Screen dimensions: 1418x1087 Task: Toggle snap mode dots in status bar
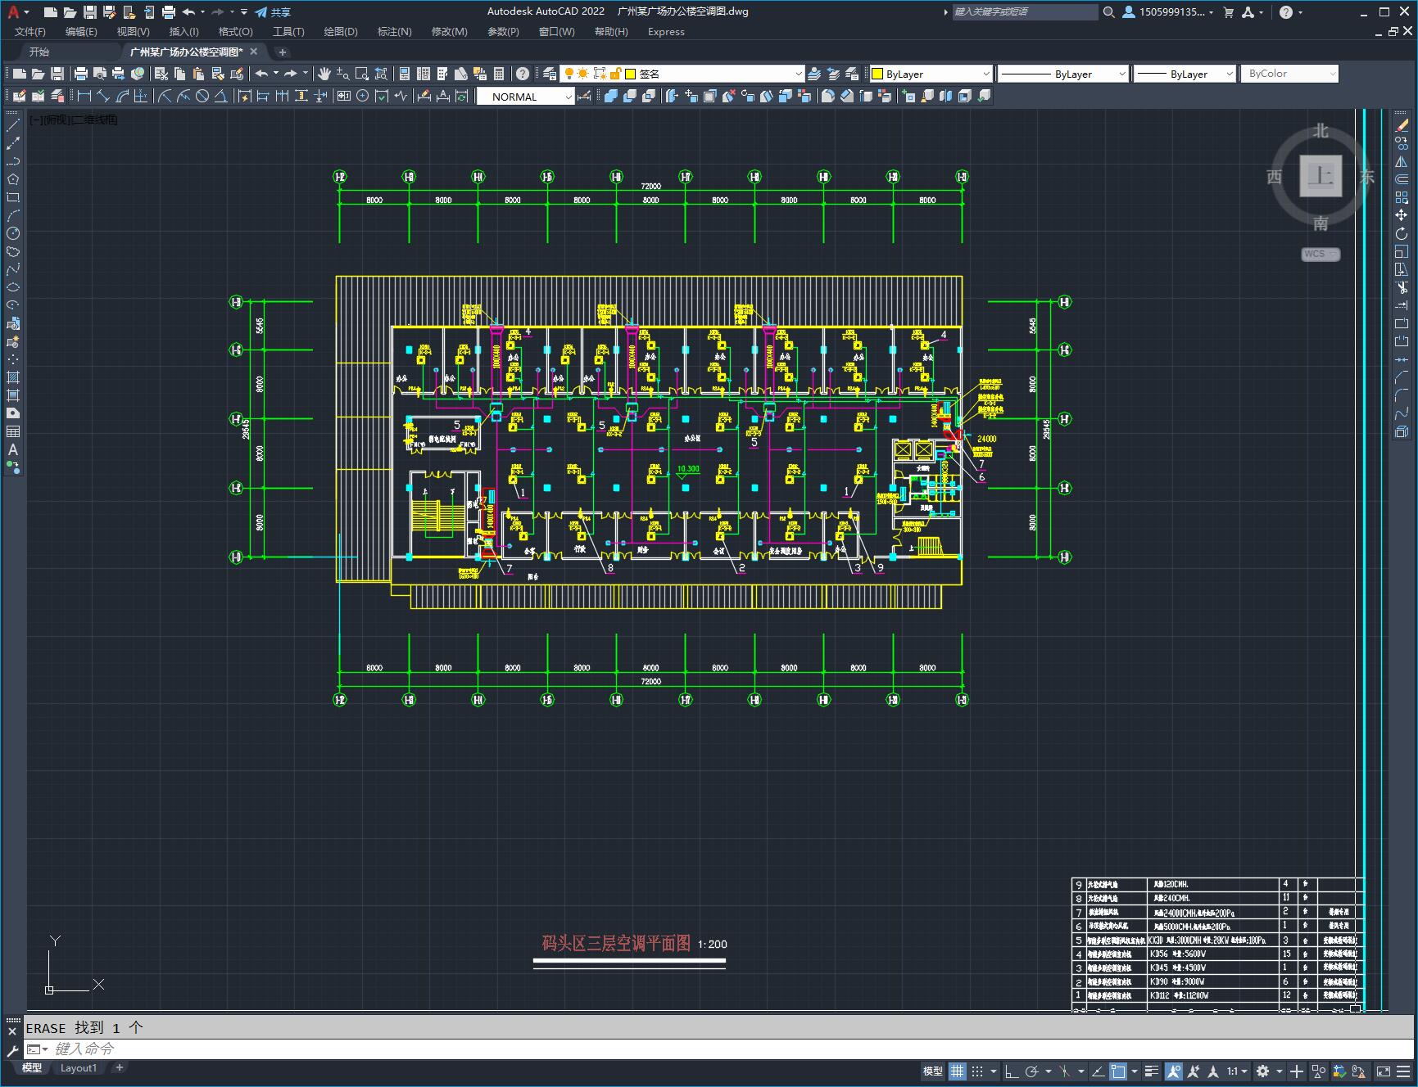(977, 1071)
